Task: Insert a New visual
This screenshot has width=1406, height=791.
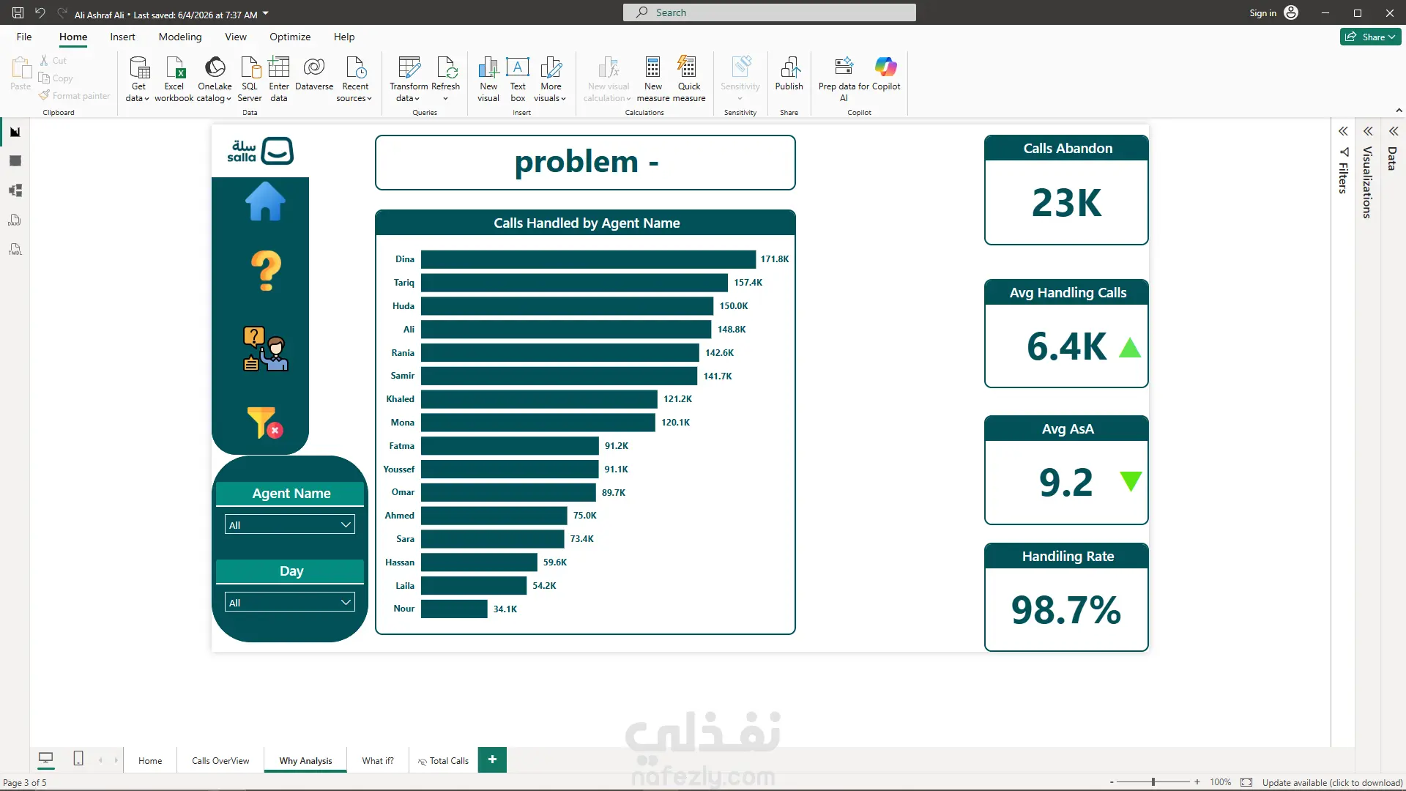Action: [x=488, y=78]
